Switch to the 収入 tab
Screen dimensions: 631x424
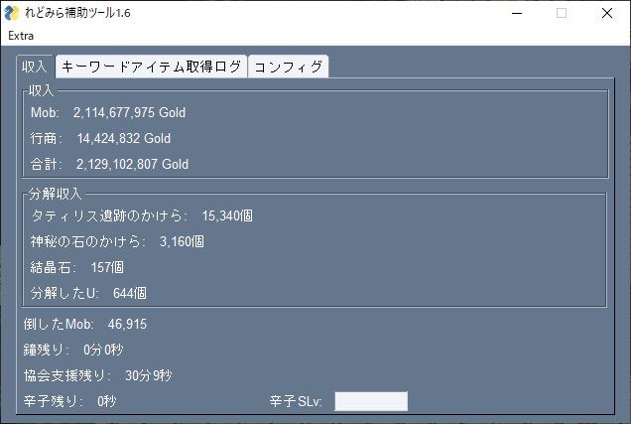click(35, 67)
